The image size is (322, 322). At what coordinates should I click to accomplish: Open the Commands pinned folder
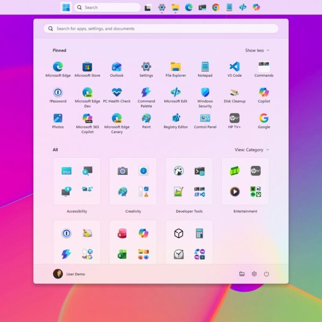(264, 69)
